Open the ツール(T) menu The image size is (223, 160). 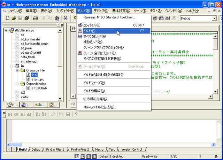pos(140,11)
